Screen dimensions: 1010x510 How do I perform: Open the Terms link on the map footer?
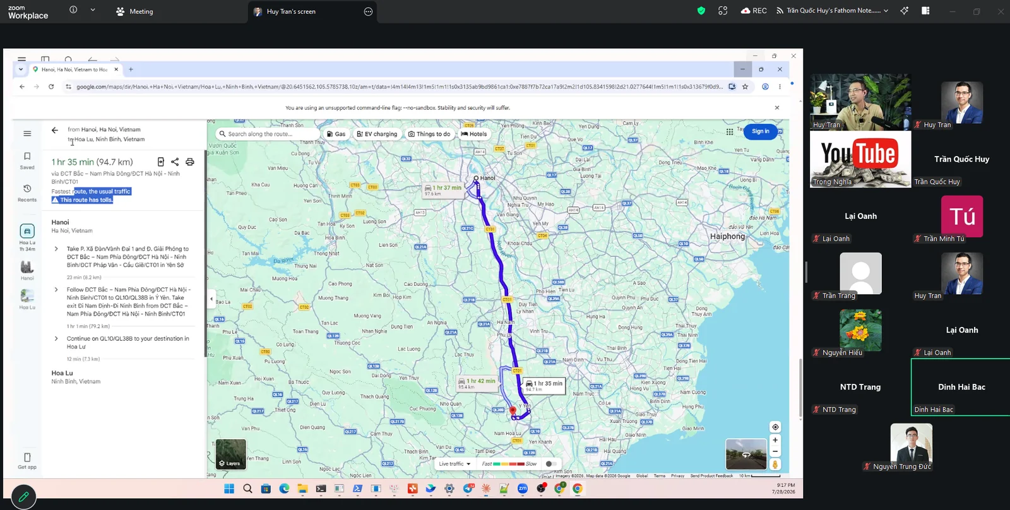[660, 476]
